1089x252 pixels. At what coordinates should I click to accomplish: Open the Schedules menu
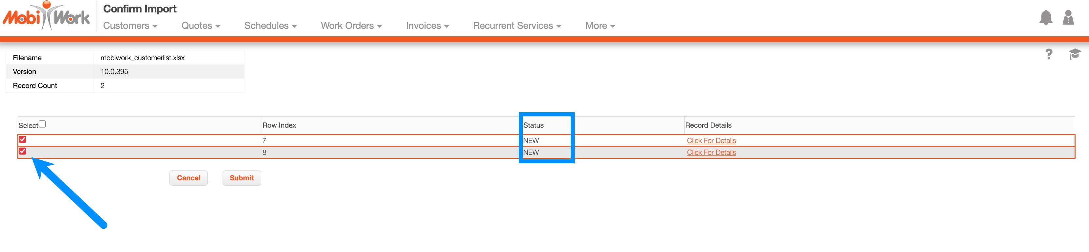click(270, 26)
